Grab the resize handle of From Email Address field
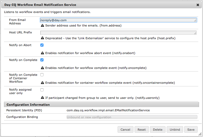Screen dimensions: 203x137 pyautogui.click(x=195, y=21)
